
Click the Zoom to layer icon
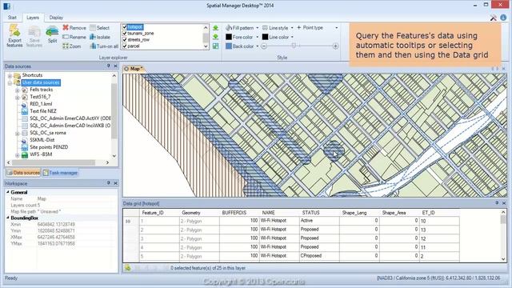point(66,46)
